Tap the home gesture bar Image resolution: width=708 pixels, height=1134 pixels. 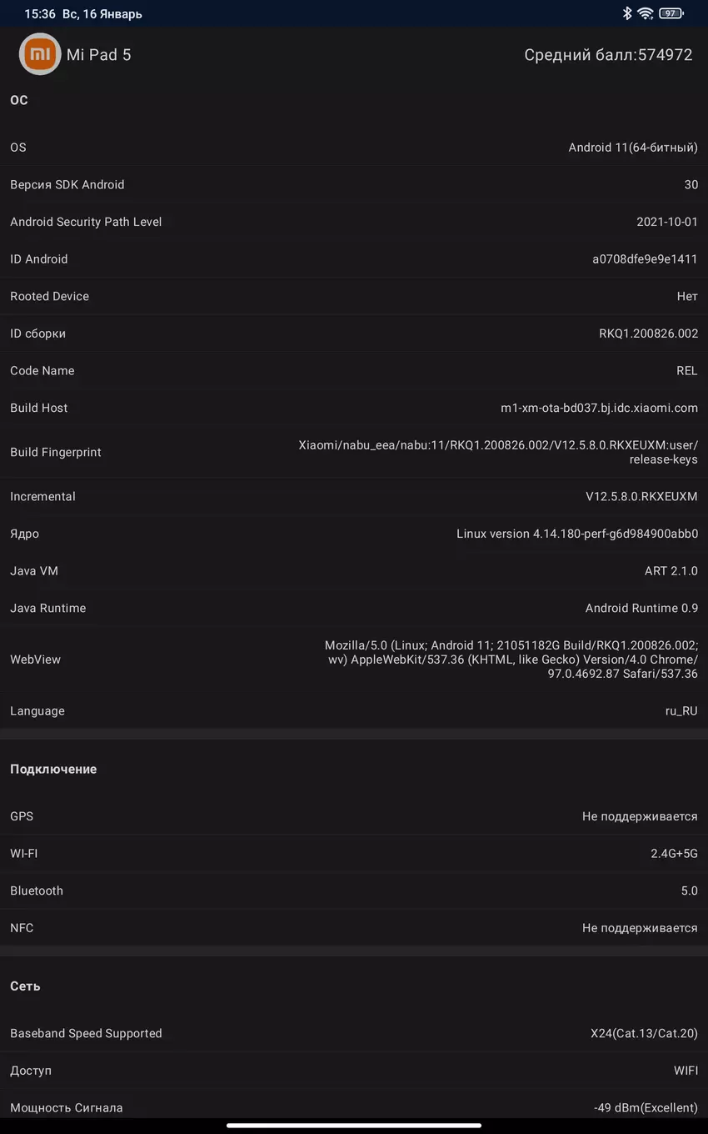(x=354, y=1125)
